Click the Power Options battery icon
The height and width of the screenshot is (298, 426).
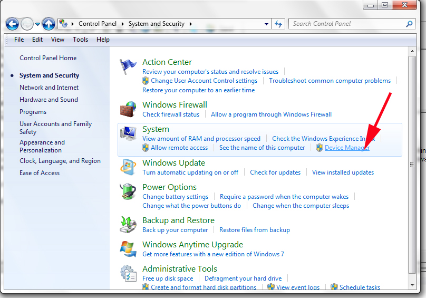pos(128,192)
